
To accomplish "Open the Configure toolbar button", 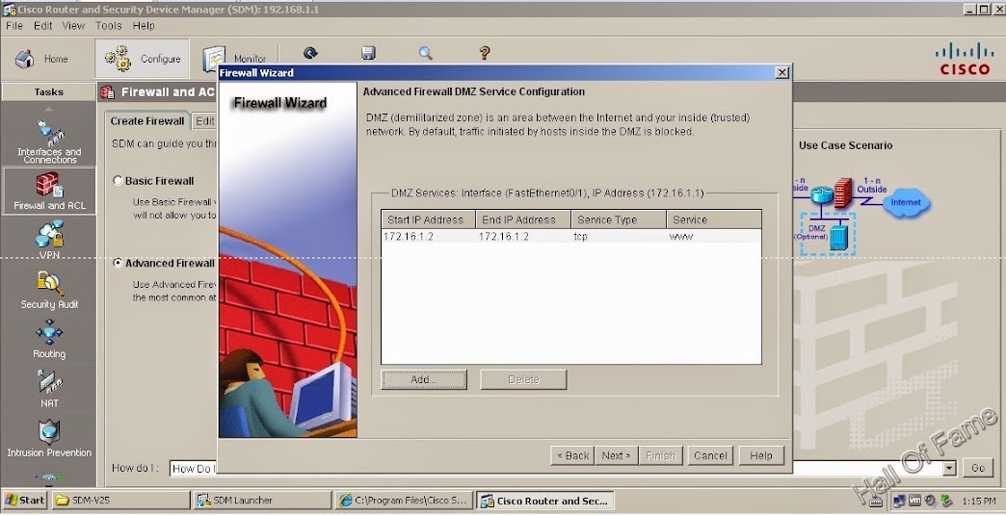I will click(x=143, y=59).
